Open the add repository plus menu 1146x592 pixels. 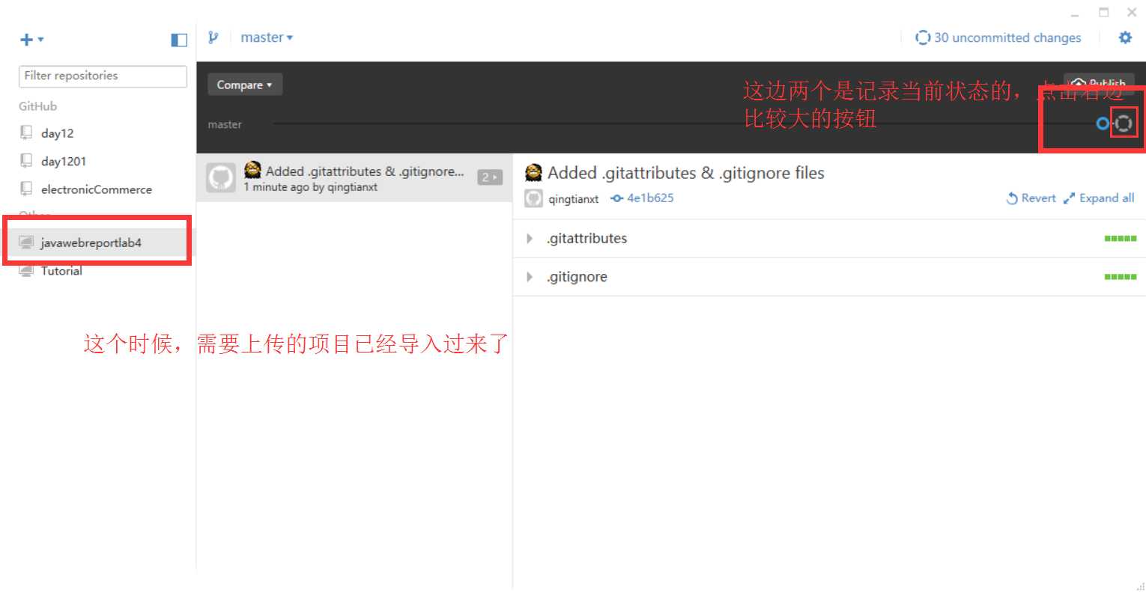coord(31,40)
